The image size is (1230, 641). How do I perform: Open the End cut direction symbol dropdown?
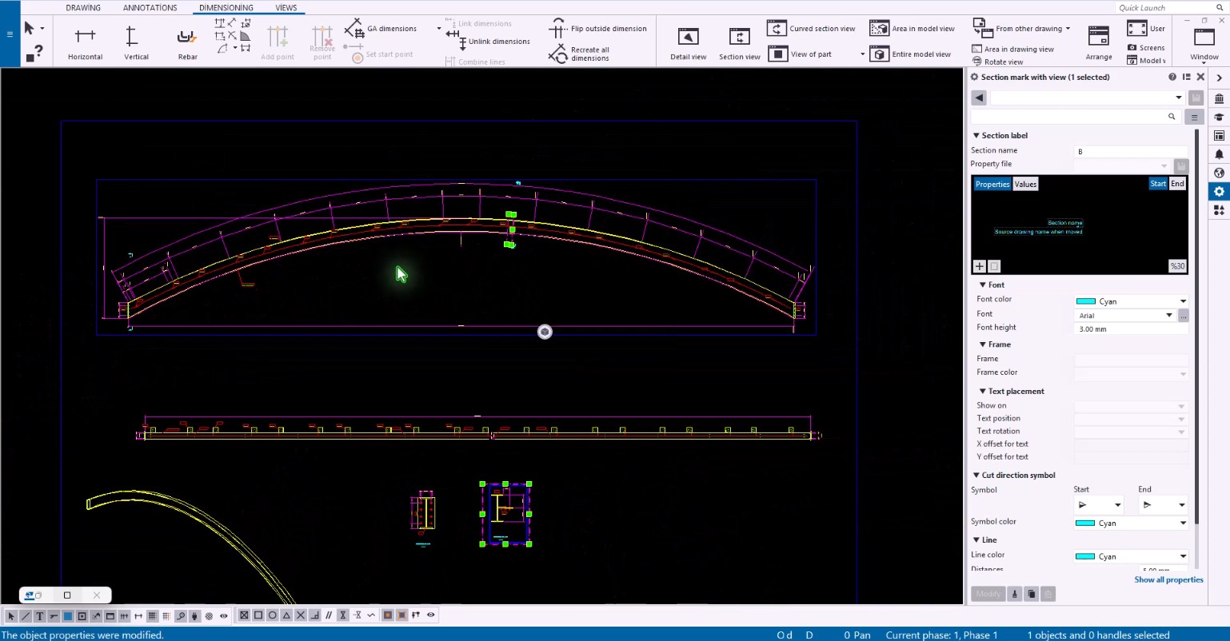click(1163, 505)
